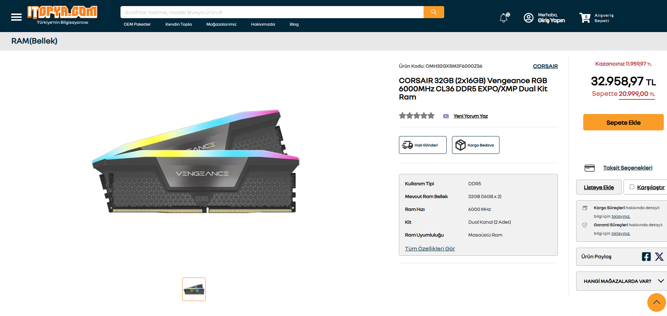Share product on Facebook
Viewport: 667px width, 316px height.
click(646, 257)
